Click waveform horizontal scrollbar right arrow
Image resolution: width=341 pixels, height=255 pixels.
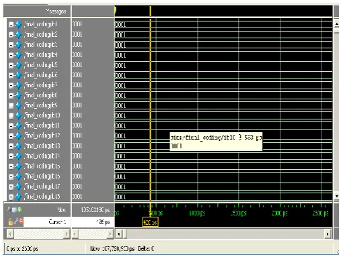[x=328, y=234]
